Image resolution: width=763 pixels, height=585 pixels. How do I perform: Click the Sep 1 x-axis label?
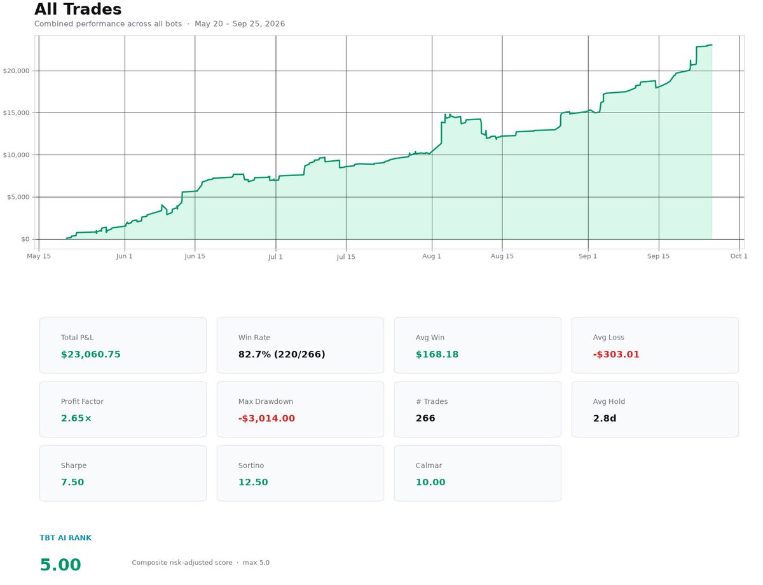click(588, 256)
